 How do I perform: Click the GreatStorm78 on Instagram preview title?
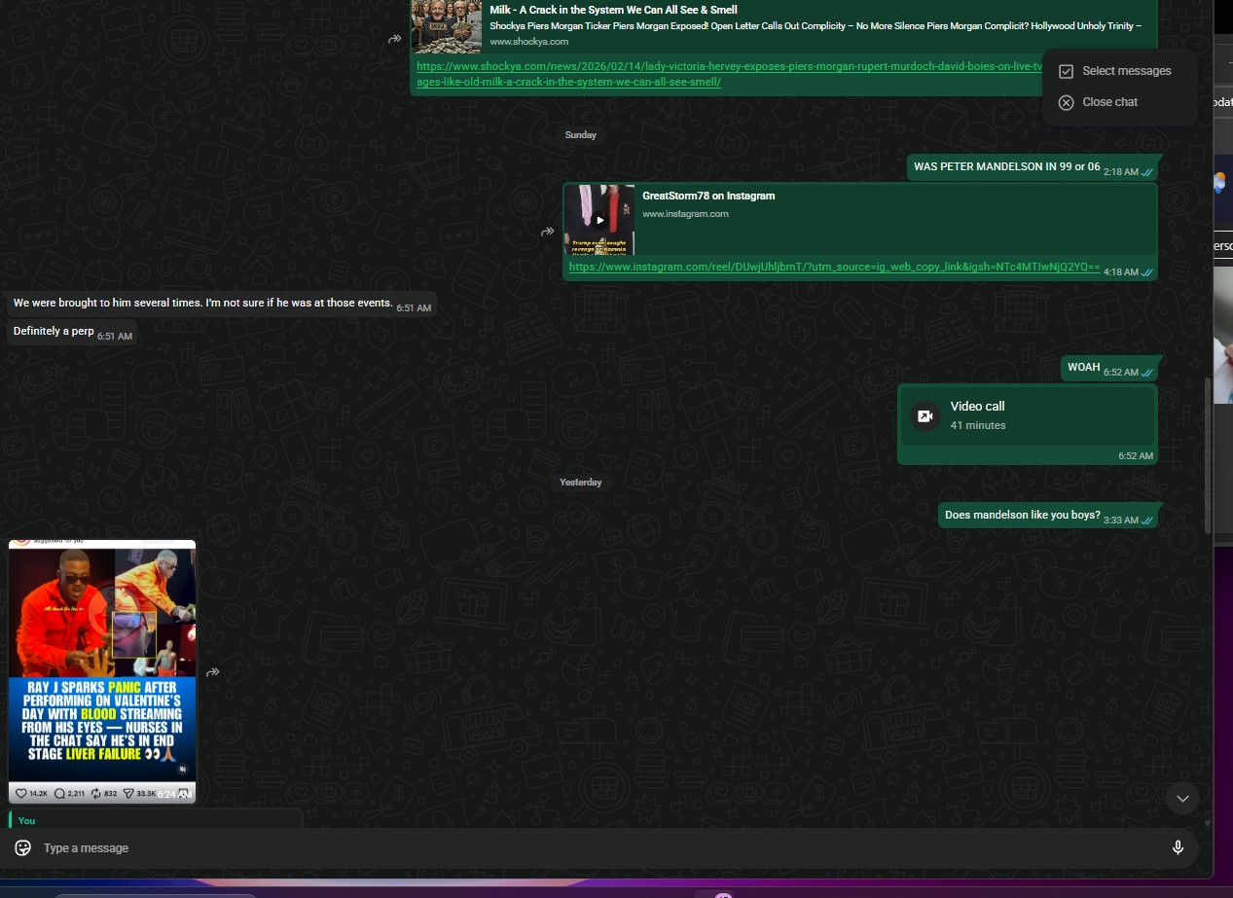coord(708,196)
